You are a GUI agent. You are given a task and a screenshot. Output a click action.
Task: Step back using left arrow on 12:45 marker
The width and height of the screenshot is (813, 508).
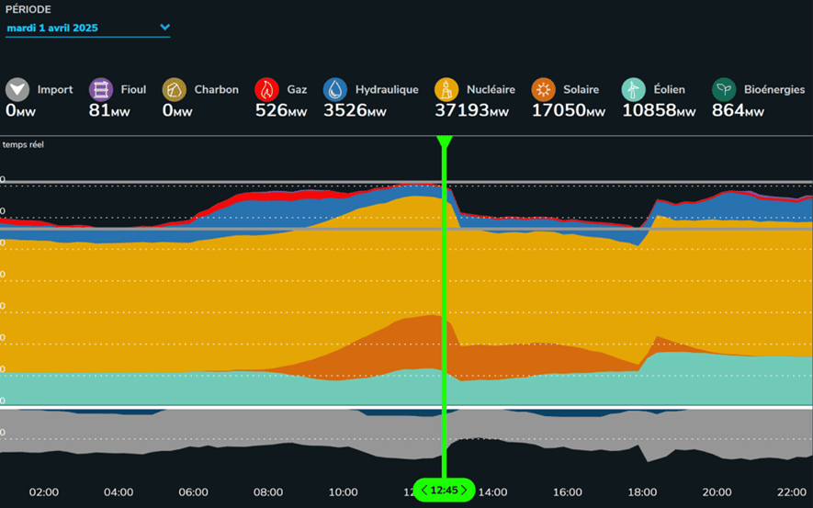424,491
